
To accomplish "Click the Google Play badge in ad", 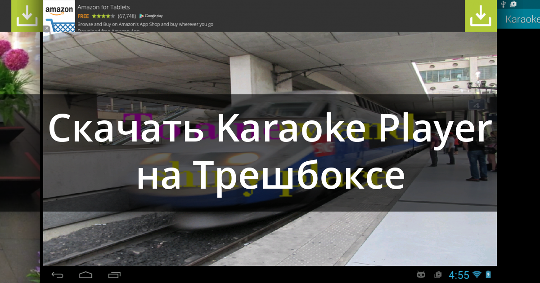I will coord(151,16).
